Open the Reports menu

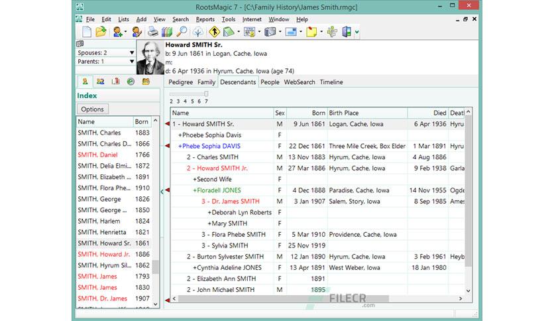click(x=205, y=19)
